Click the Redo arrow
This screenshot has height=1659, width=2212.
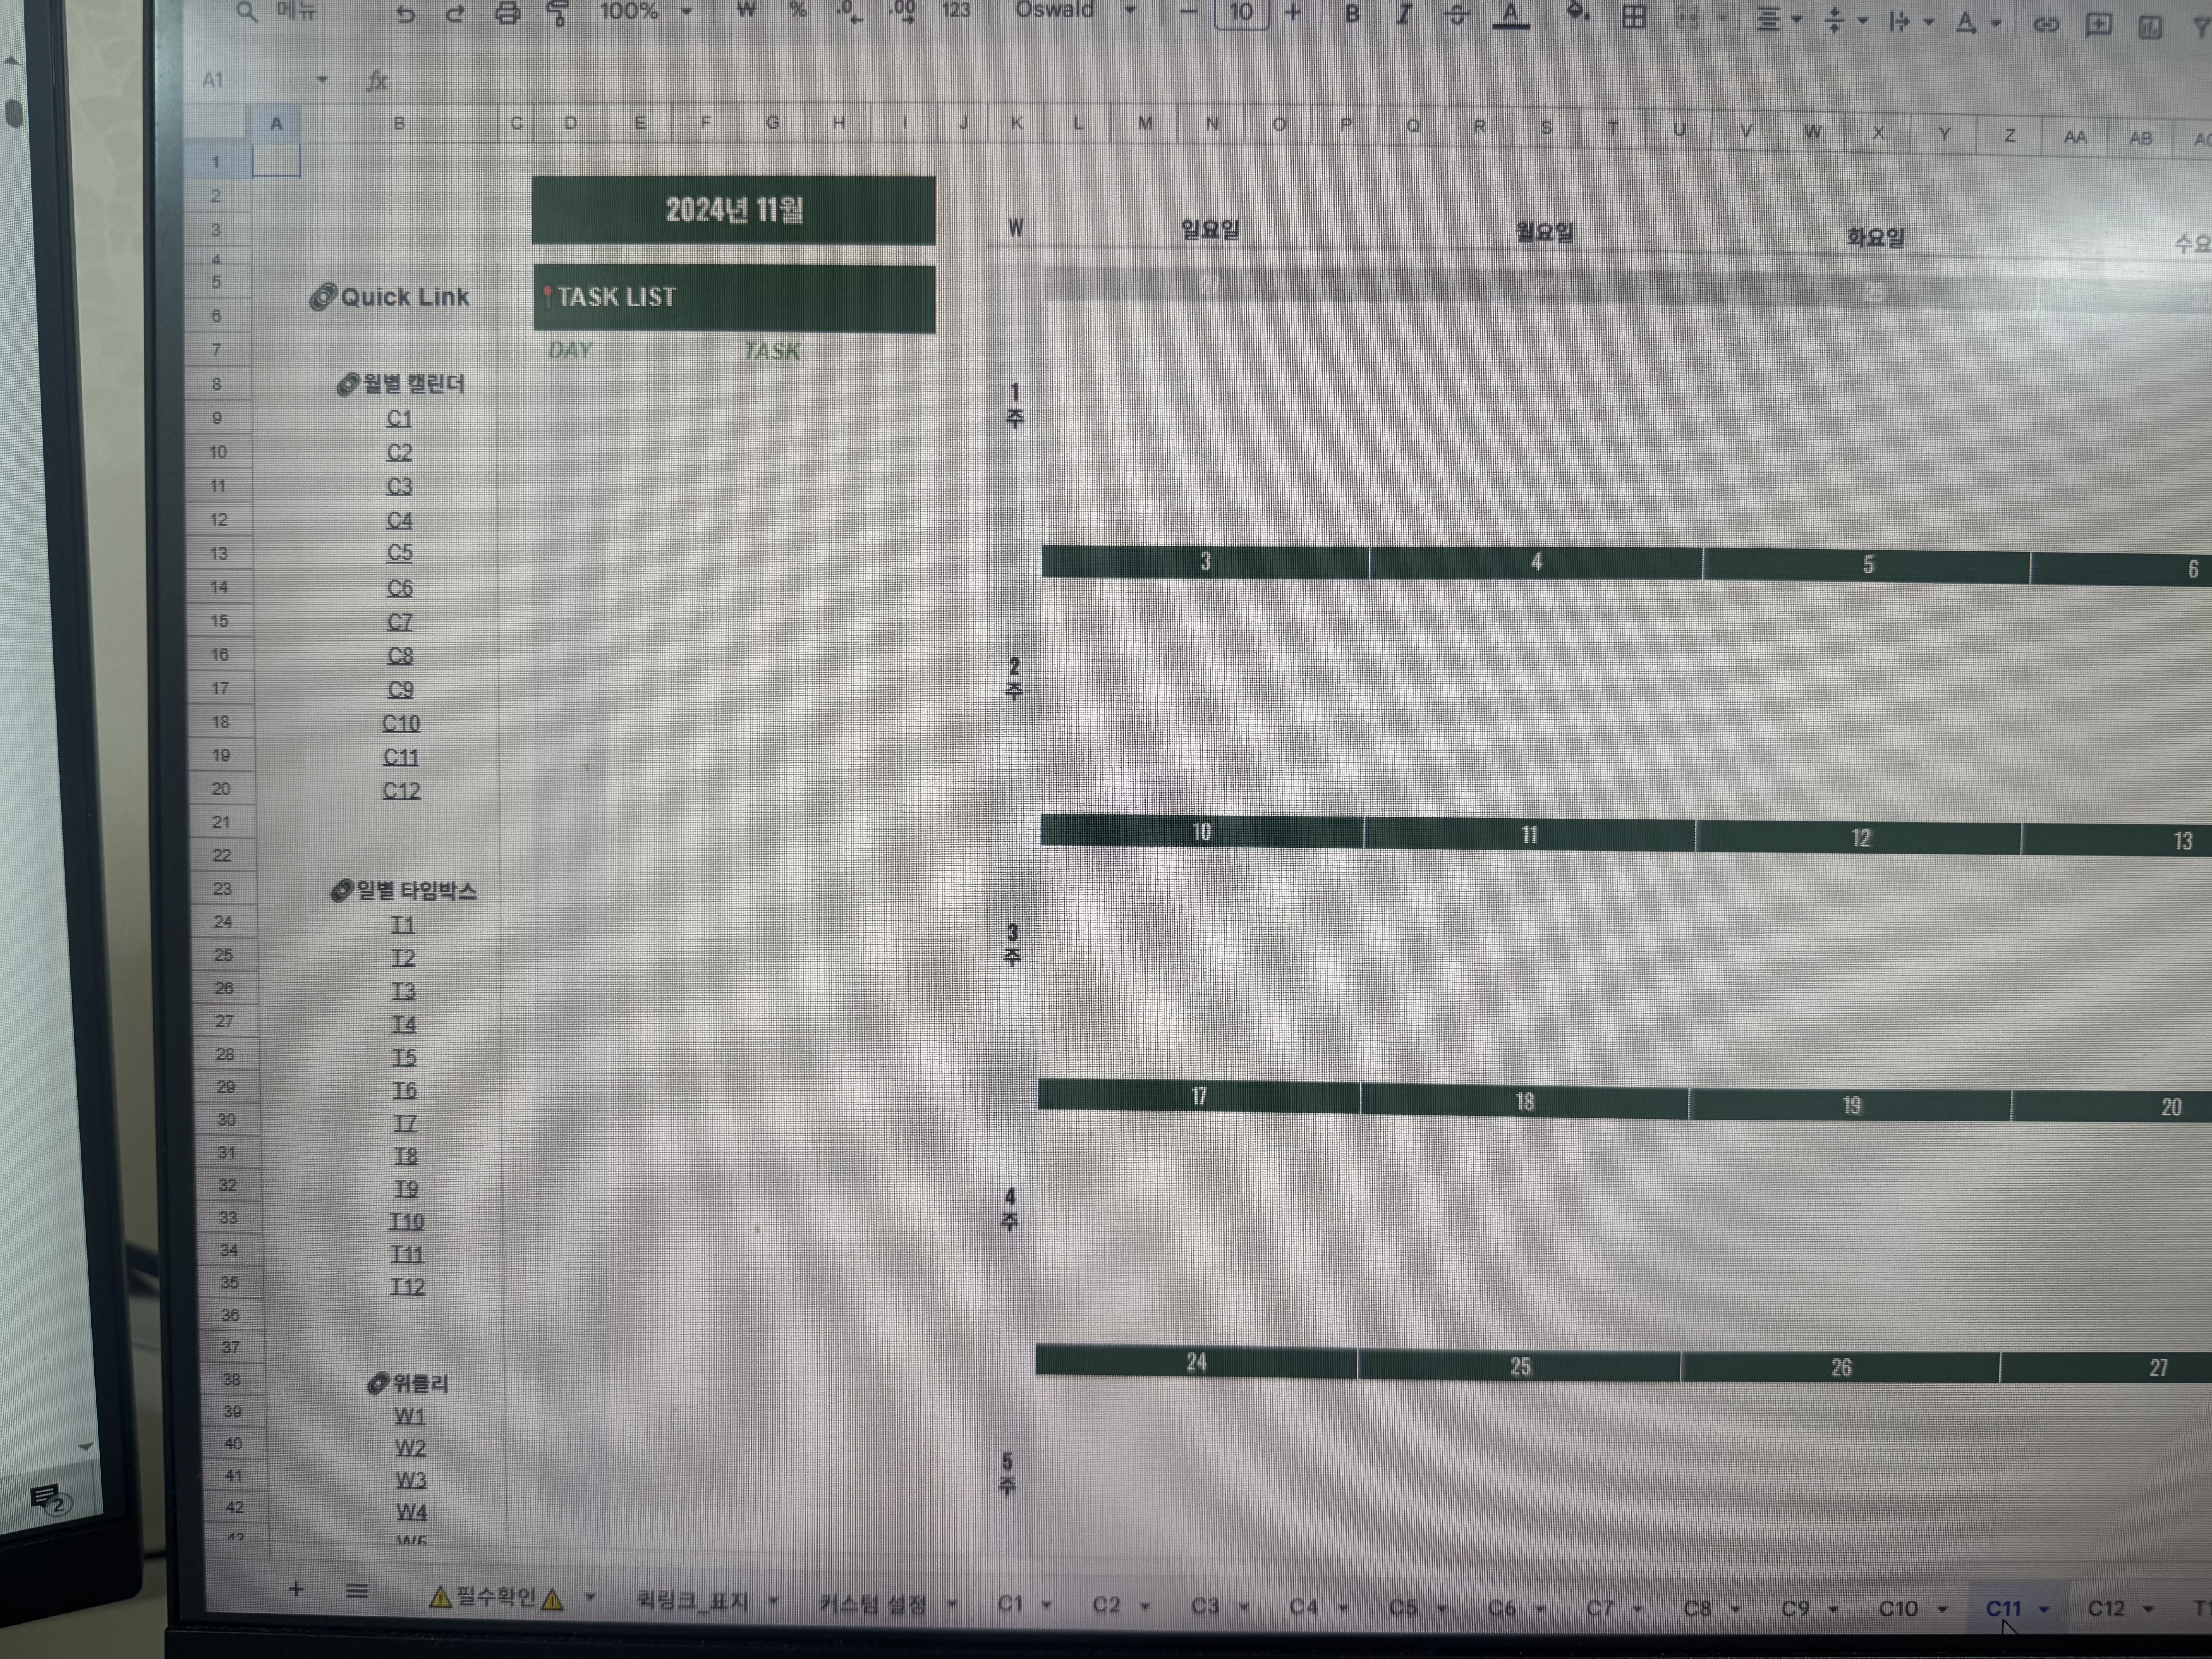pos(455,14)
